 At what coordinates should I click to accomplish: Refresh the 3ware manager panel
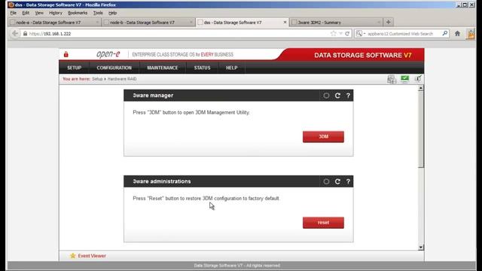click(337, 96)
